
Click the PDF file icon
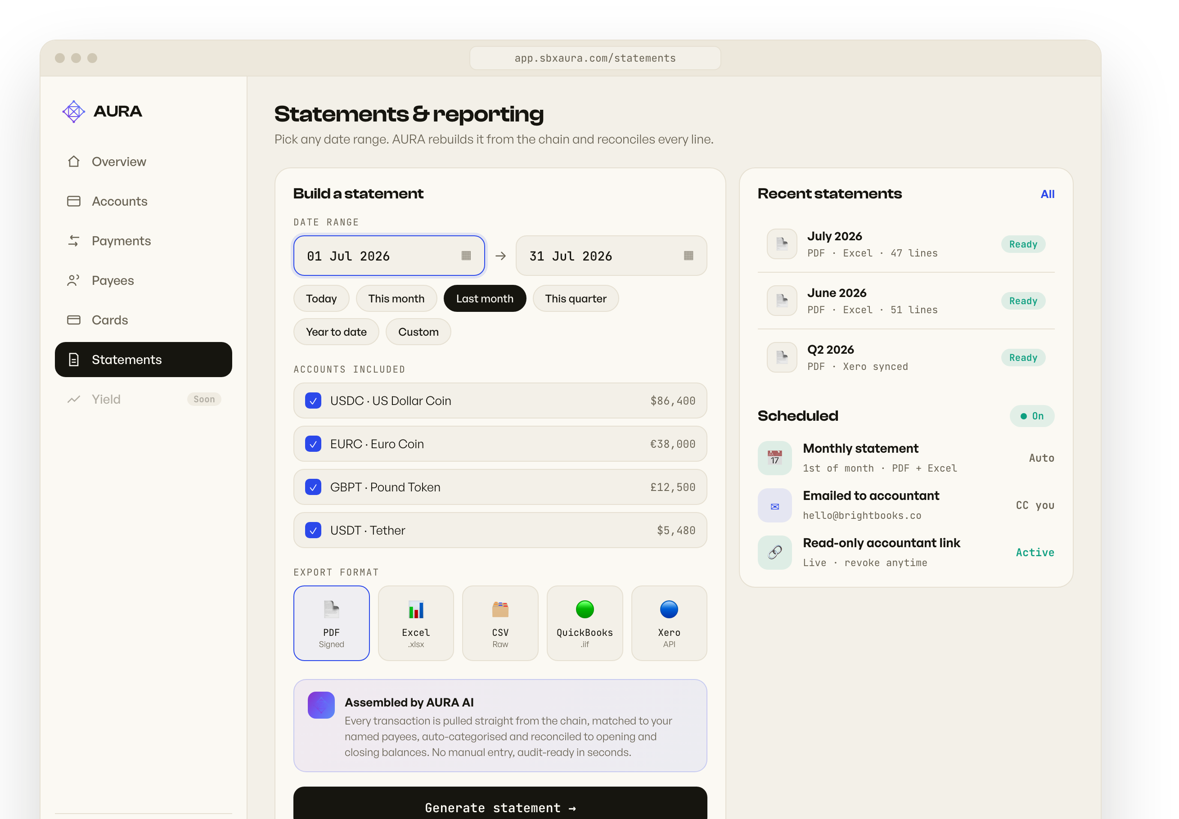[332, 610]
